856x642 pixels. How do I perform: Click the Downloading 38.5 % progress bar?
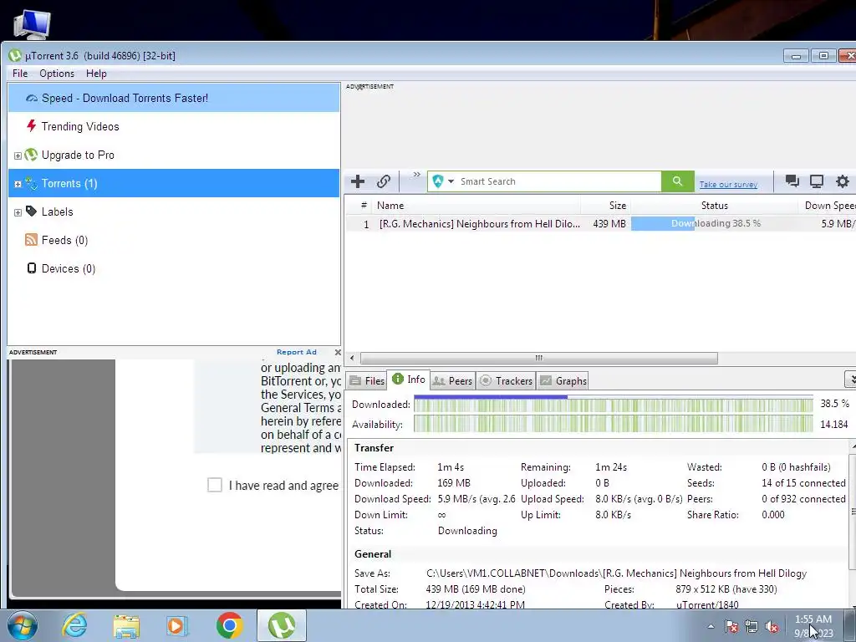pos(716,223)
